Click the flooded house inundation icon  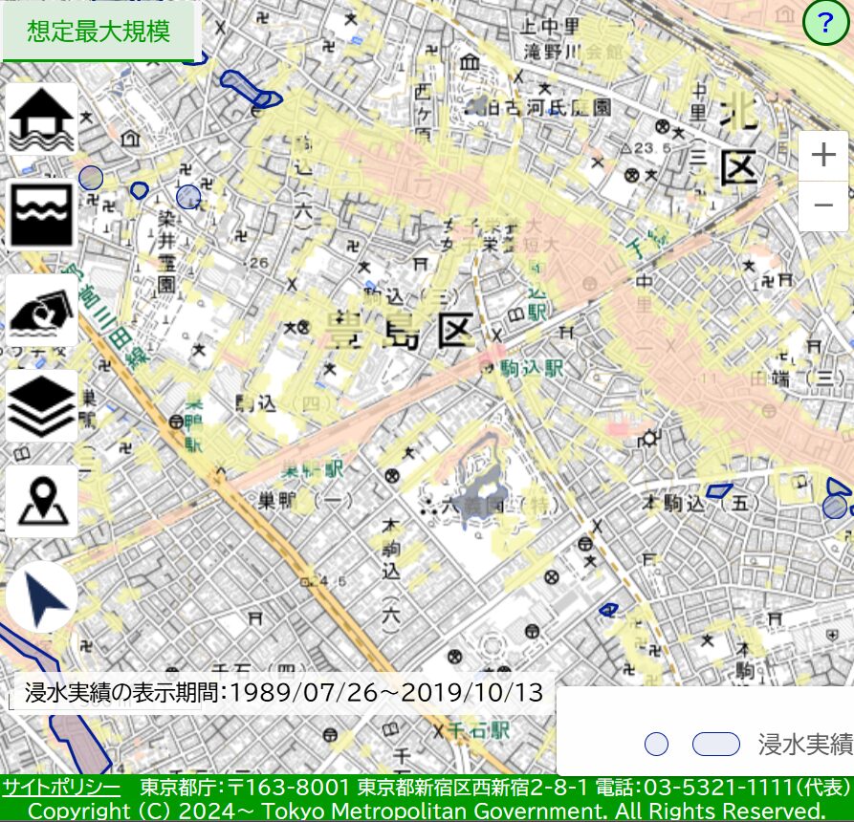click(41, 119)
